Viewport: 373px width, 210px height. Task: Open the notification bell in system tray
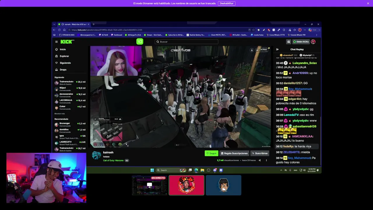(318, 170)
